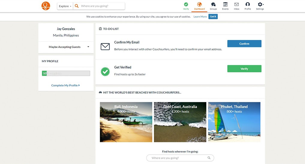Open the Groups chat bubbles icon
This screenshot has width=305, height=164.
[214, 4]
